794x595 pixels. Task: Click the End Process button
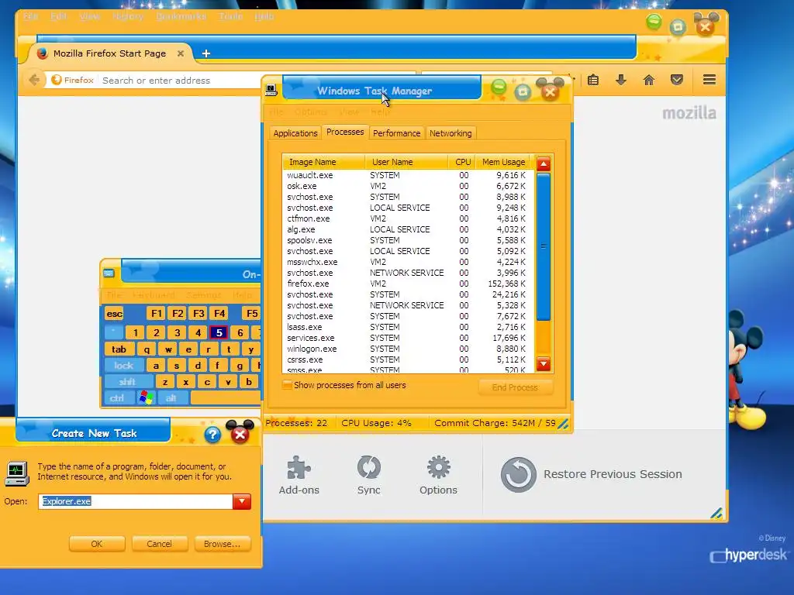(x=515, y=387)
